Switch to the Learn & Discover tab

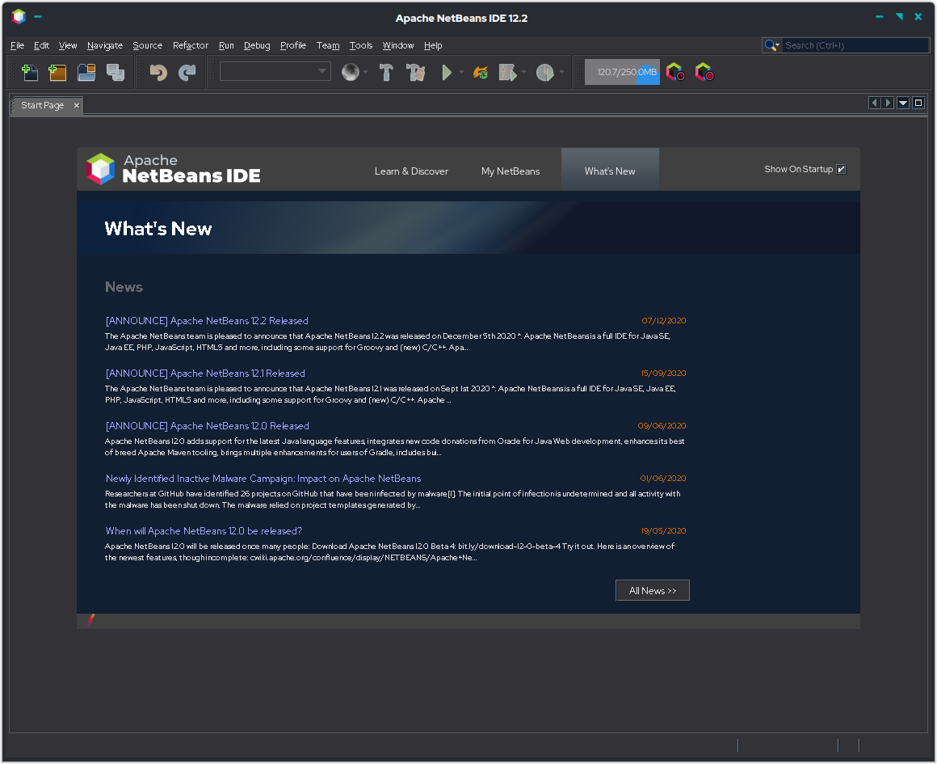tap(411, 171)
